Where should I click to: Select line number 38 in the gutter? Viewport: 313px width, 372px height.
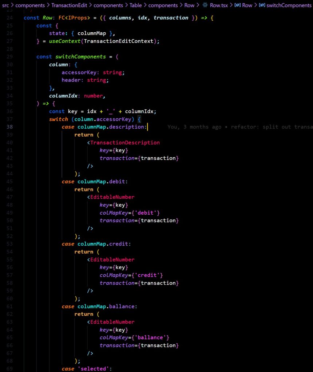click(9, 127)
